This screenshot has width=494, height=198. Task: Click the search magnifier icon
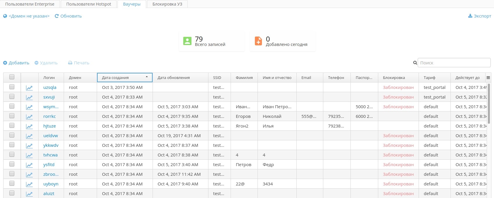click(x=415, y=63)
